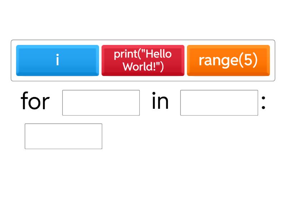Choose the loop variable tile "i"

(57, 60)
